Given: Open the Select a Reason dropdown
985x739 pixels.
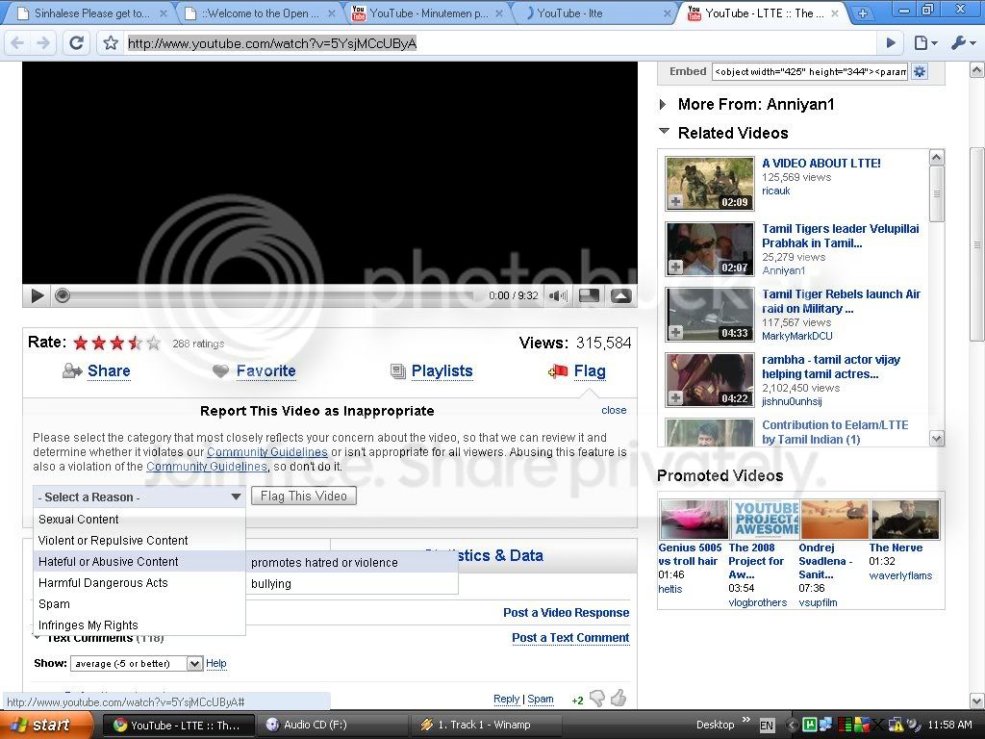Looking at the screenshot, I should (139, 497).
